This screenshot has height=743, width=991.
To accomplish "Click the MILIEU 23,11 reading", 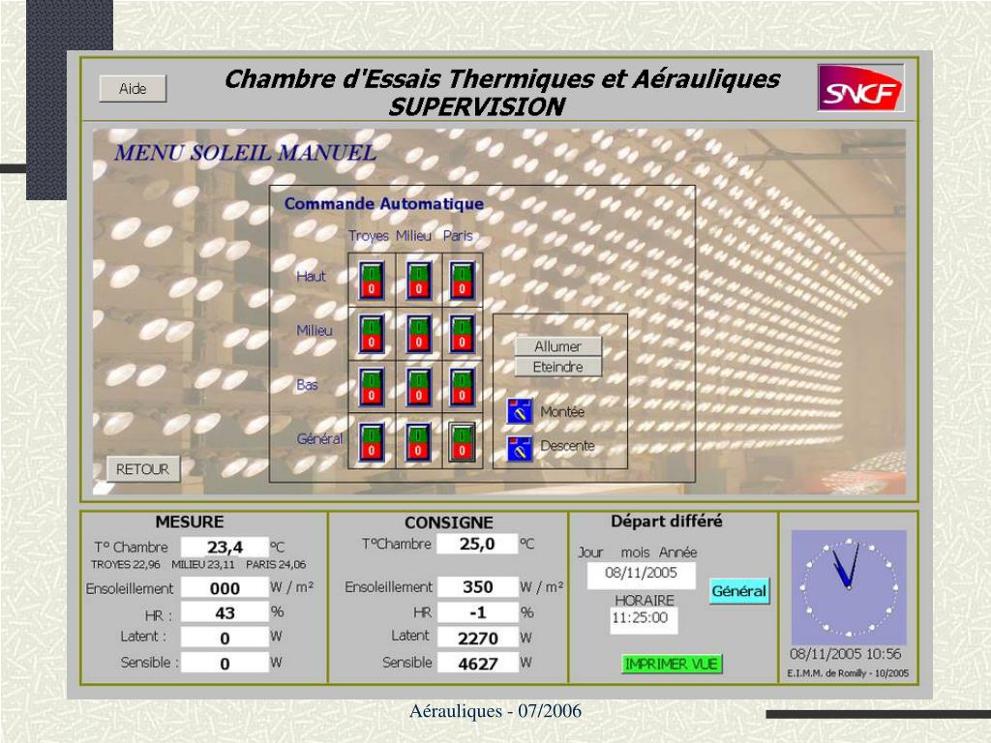I will (x=203, y=564).
